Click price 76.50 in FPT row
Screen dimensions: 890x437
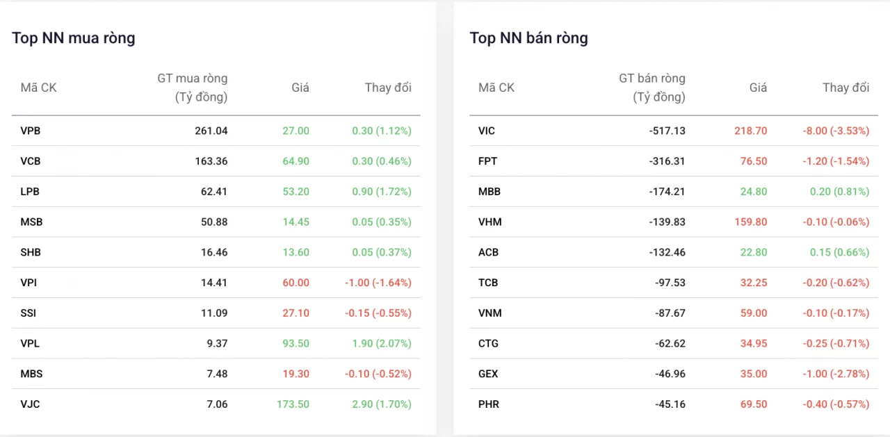coord(754,161)
